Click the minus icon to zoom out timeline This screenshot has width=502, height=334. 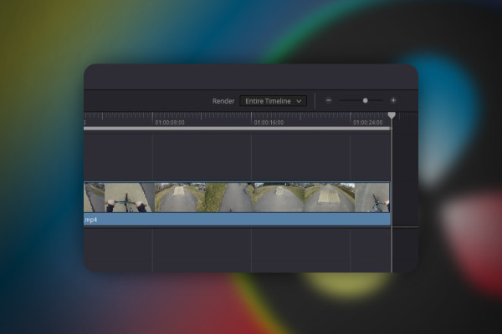[x=329, y=100]
